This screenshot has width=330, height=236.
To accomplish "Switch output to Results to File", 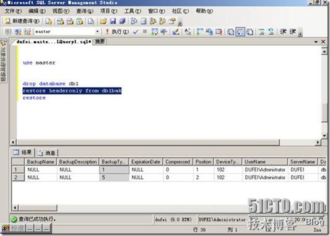I will [250, 32].
